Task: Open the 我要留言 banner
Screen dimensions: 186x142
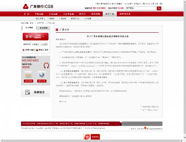Action: coord(35,92)
